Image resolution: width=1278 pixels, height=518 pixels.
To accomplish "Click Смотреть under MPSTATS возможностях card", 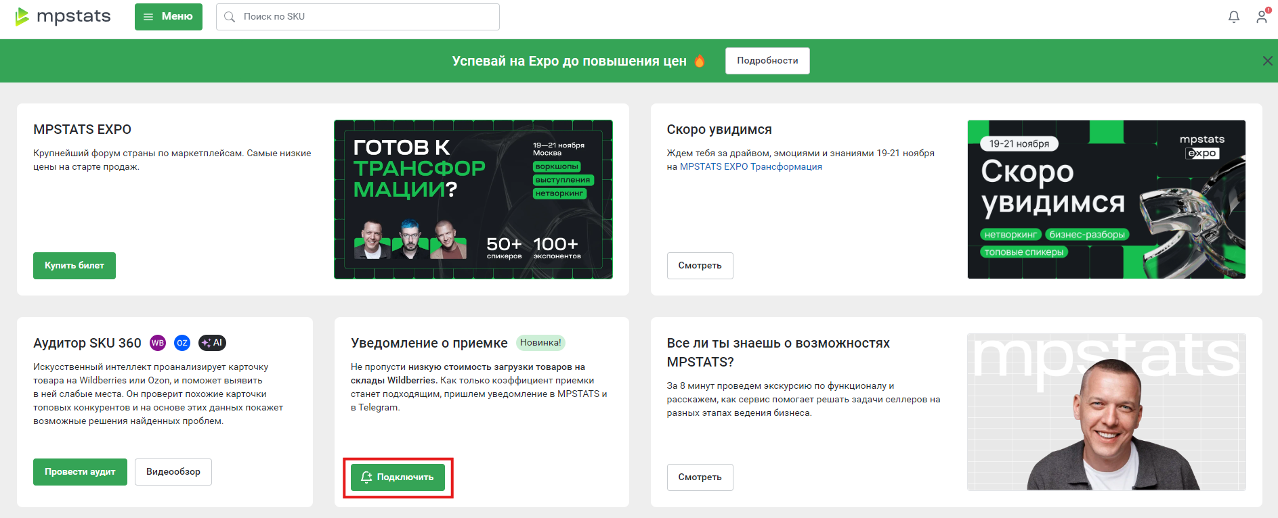I will pos(700,477).
